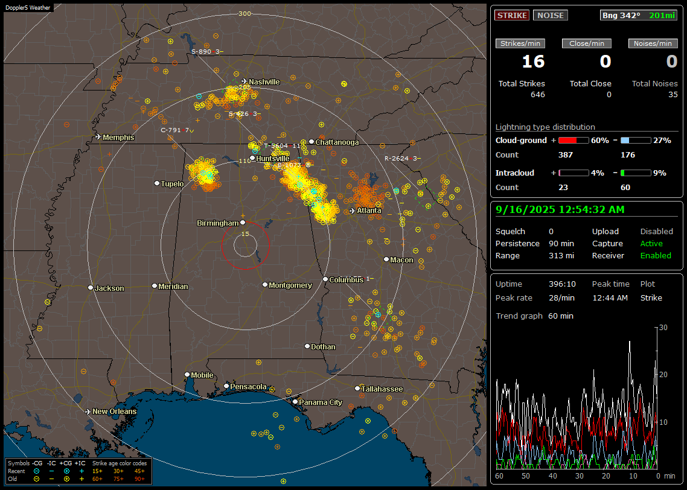Select the Huntsville city dot marker
Image resolution: width=687 pixels, height=490 pixels.
[252, 158]
